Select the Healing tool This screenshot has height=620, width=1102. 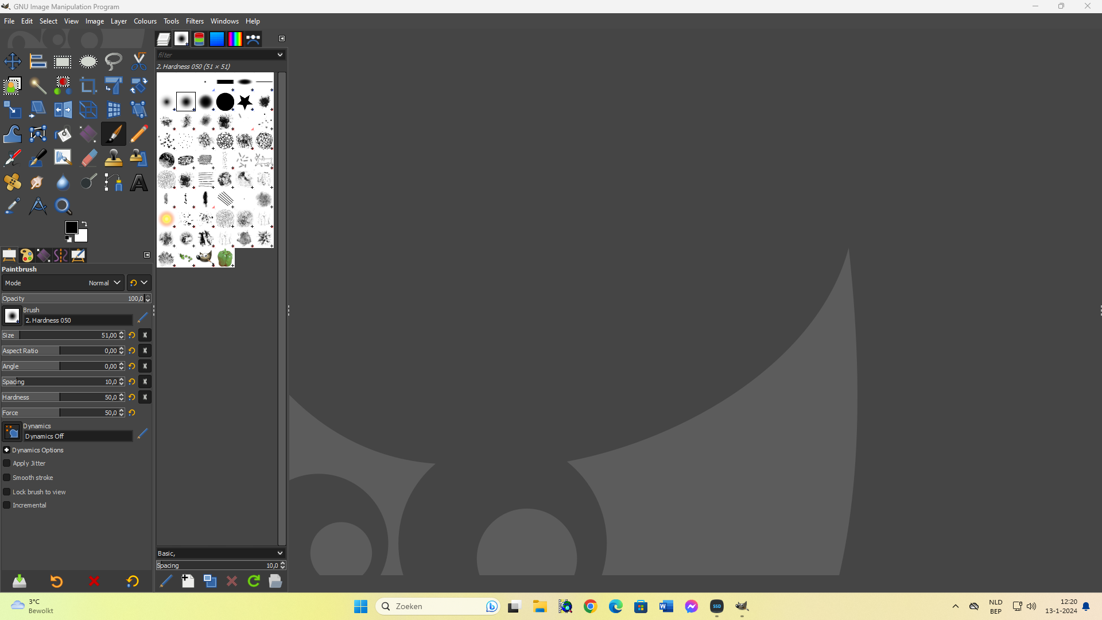(12, 181)
